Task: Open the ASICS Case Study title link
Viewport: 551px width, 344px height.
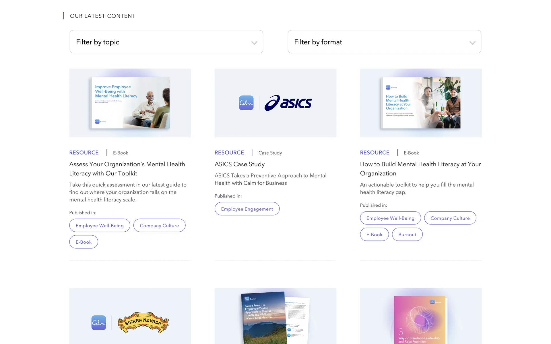Action: pyautogui.click(x=240, y=164)
